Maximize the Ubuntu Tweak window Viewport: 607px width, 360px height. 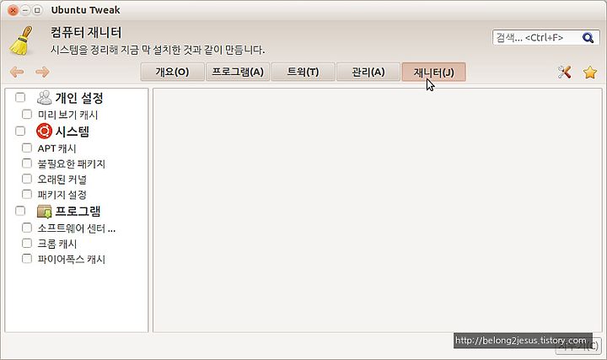tap(37, 10)
